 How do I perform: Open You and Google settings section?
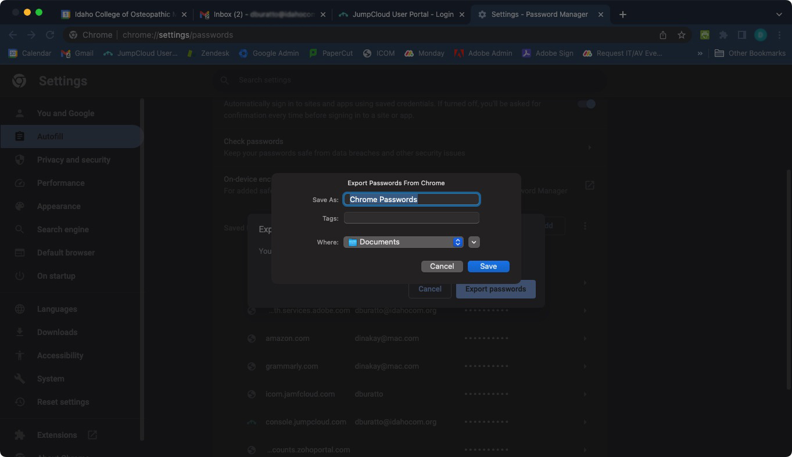65,113
